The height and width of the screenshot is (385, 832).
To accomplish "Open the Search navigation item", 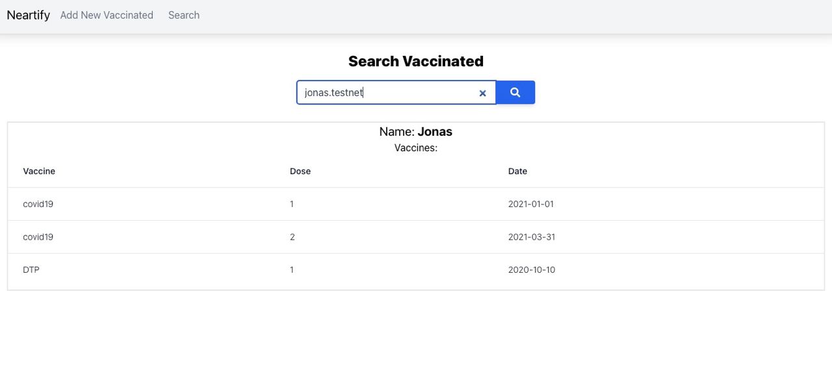I will point(183,15).
